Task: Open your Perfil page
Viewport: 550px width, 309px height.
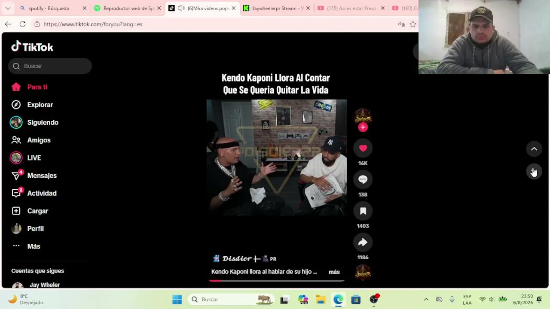Action: pos(28,228)
